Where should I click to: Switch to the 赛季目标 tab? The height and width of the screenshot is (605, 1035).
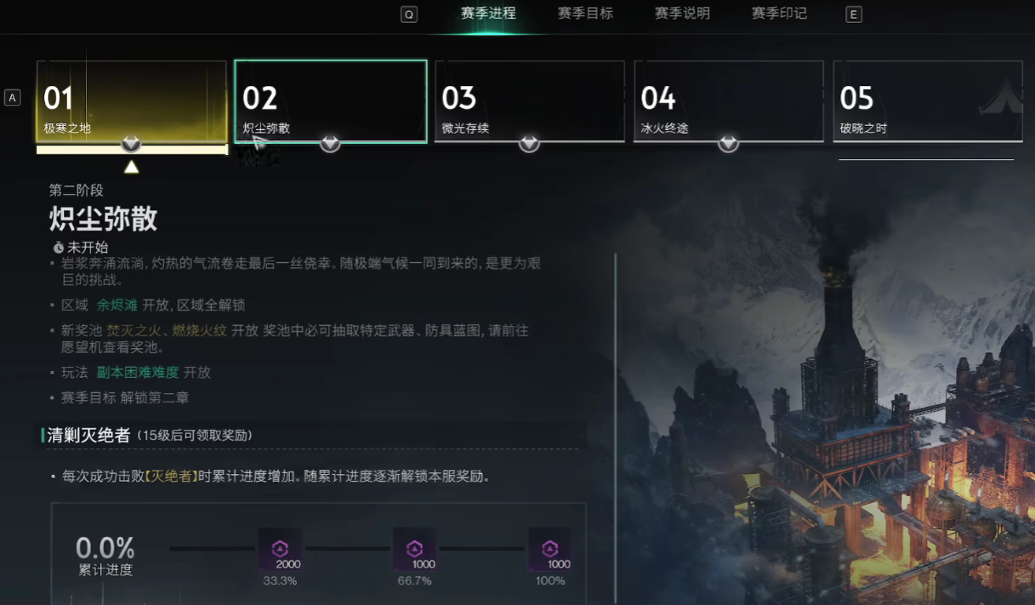point(585,14)
